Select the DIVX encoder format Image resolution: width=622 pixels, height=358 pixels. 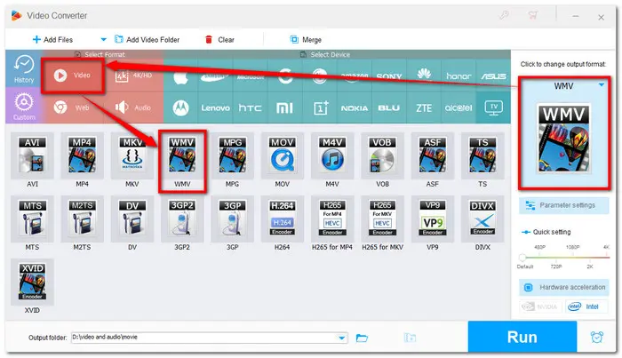pyautogui.click(x=482, y=219)
